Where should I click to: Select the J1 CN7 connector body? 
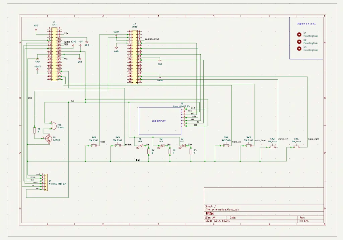(x=54, y=54)
